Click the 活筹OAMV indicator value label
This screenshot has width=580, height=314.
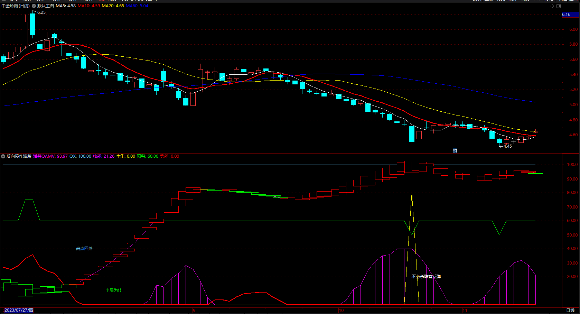tap(50, 156)
